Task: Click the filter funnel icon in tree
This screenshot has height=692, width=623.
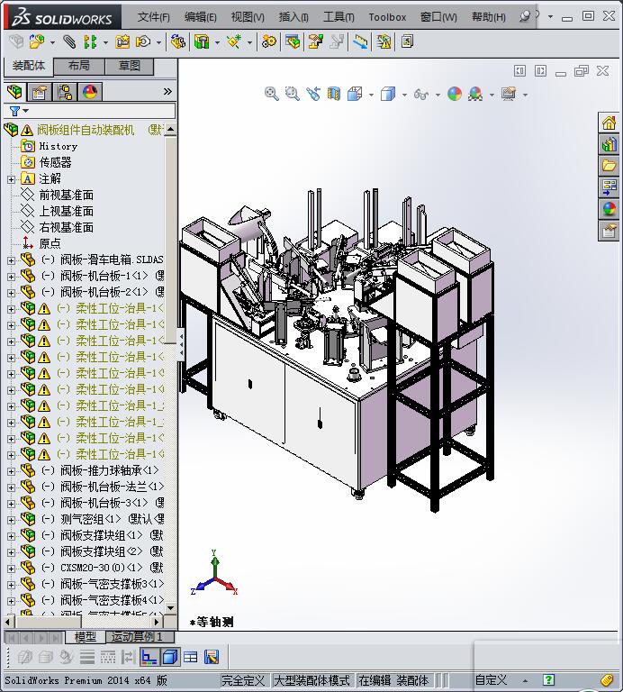Action: (15, 111)
